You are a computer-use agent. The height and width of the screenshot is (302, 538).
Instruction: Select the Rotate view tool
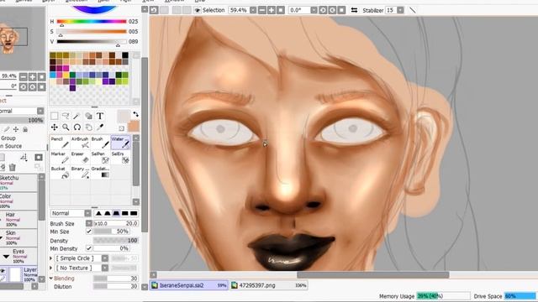point(77,128)
